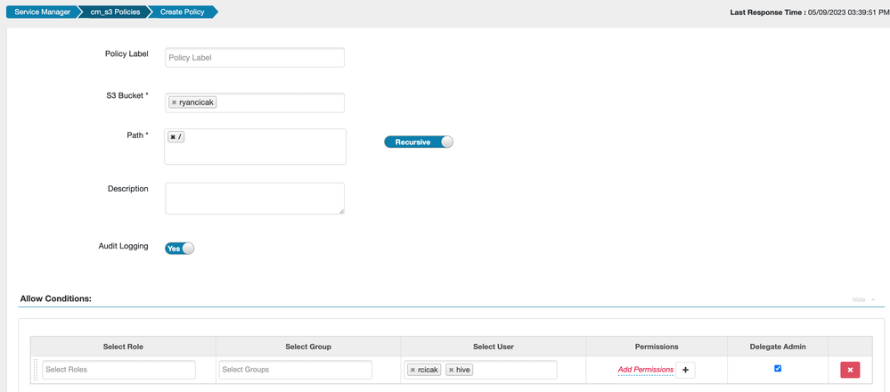The image size is (890, 392).
Task: Click the Select Role column header
Action: [x=123, y=346]
